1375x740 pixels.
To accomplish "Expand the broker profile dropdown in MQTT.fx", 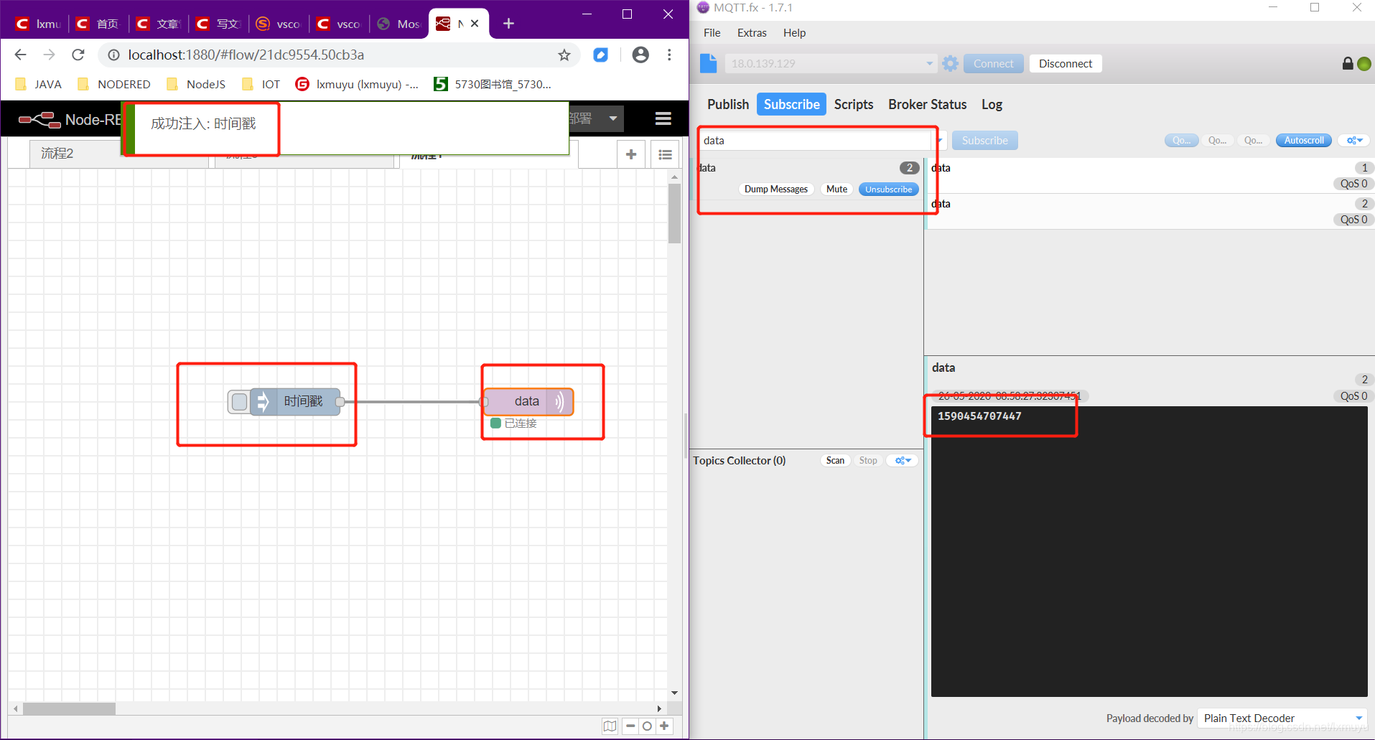I will coord(929,63).
